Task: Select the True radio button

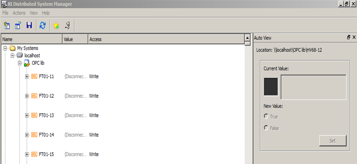Action: coord(266,116)
